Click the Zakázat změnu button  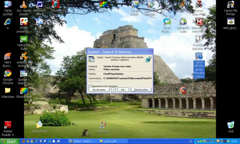pyautogui.click(x=141, y=90)
